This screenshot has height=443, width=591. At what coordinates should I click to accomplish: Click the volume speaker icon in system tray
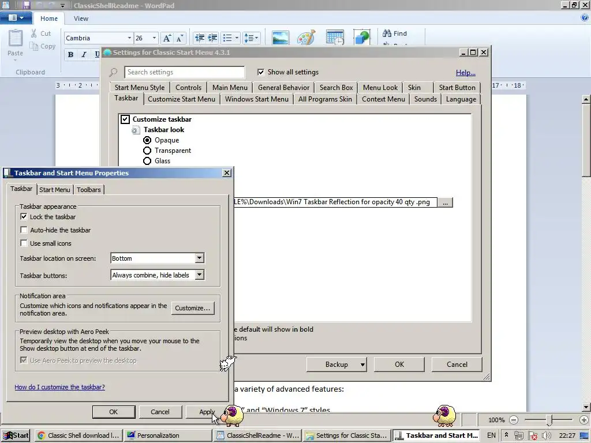click(x=546, y=436)
